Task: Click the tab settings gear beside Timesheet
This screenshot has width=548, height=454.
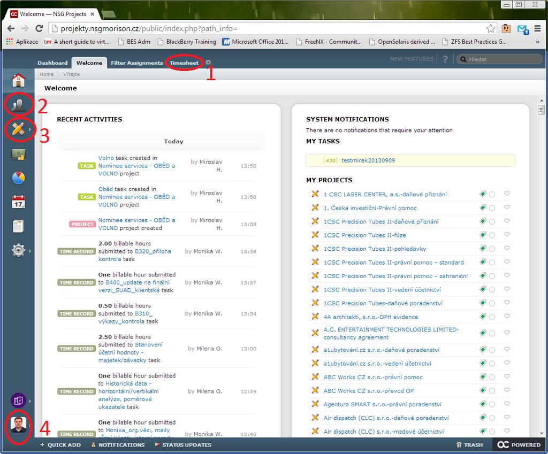Action: click(x=208, y=62)
